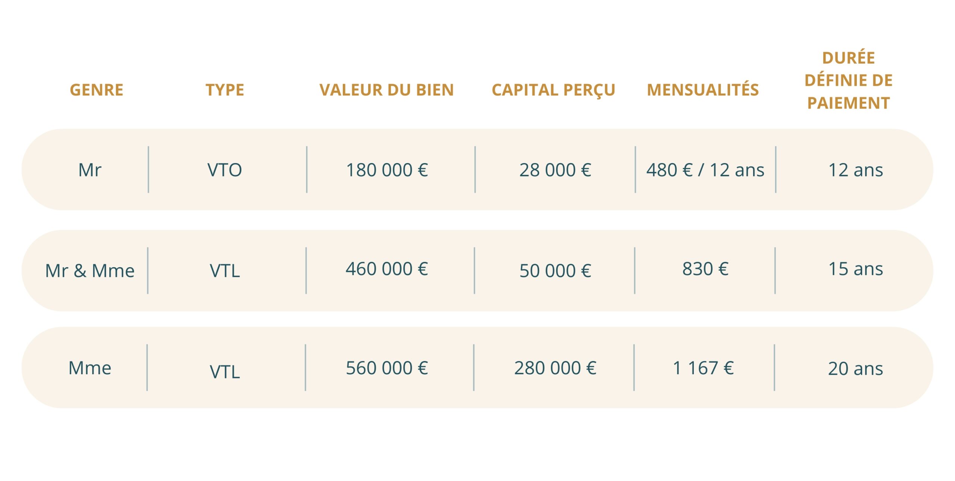Select the Mr & Mme cell
The height and width of the screenshot is (481, 955).
point(90,271)
